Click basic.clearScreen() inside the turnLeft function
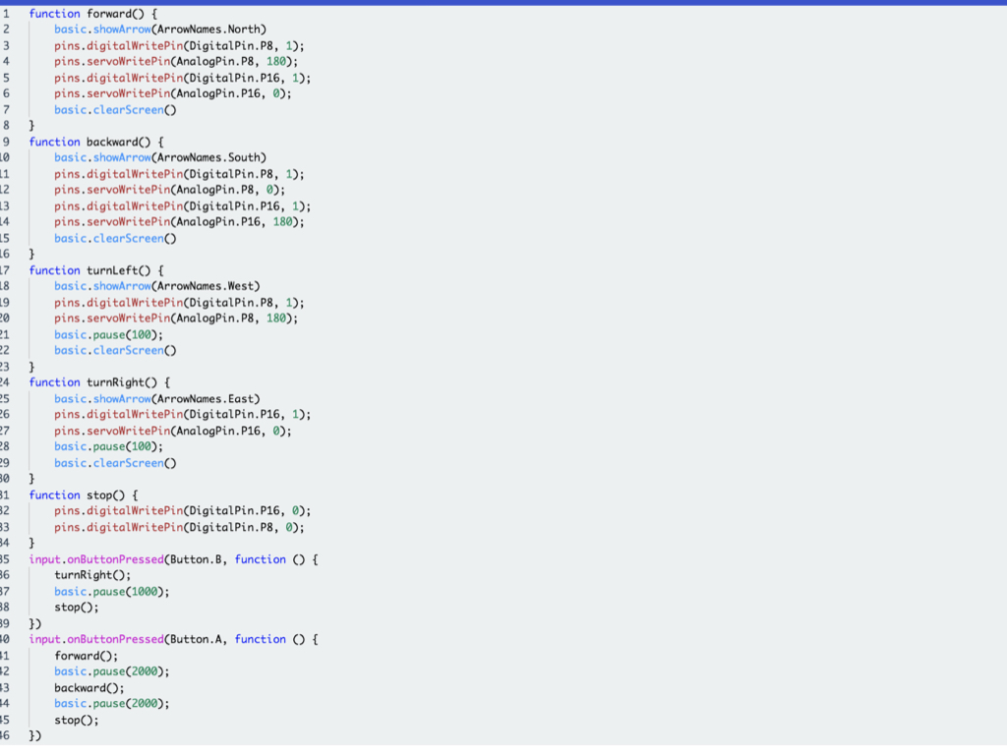1007x755 pixels. coord(116,351)
